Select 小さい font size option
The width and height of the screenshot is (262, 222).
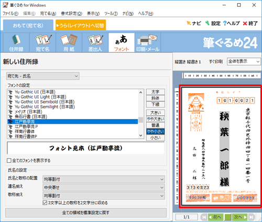click(x=156, y=138)
